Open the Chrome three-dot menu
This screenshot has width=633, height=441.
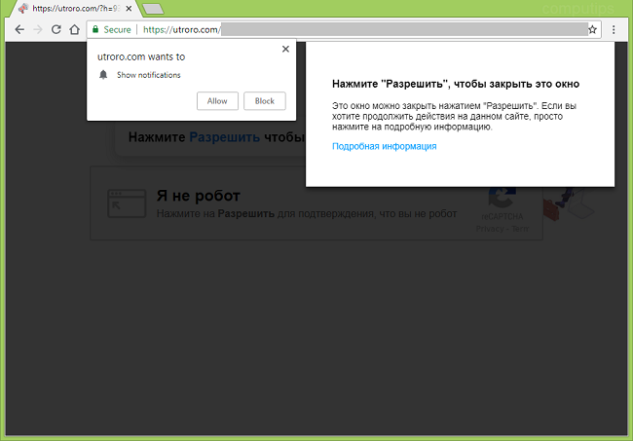[x=614, y=30]
